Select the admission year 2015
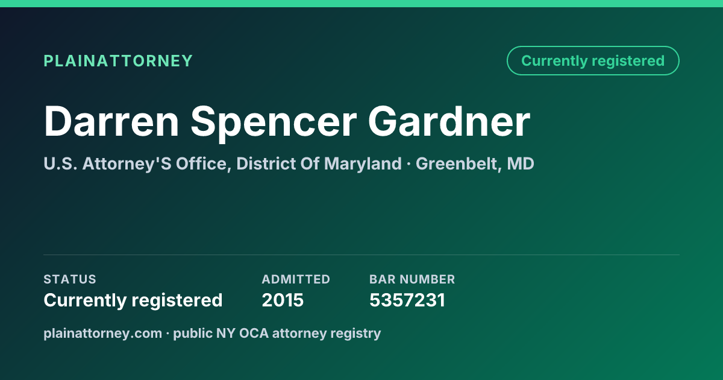The width and height of the screenshot is (723, 380). coord(283,300)
